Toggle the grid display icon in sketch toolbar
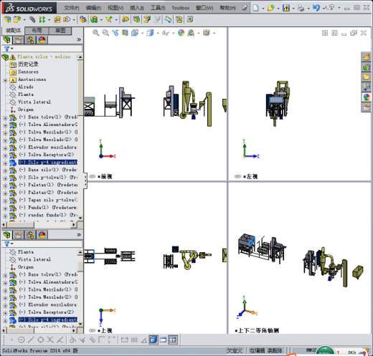 [134, 340]
